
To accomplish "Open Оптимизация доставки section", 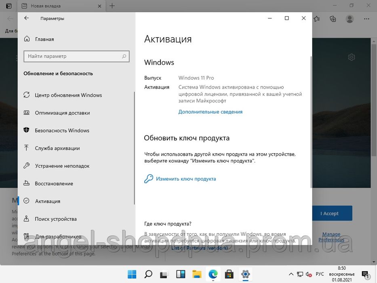I will point(57,113).
